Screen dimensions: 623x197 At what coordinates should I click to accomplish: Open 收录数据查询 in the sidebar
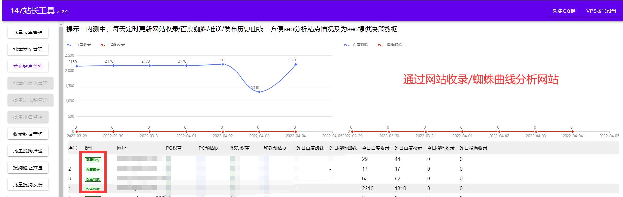(28, 134)
